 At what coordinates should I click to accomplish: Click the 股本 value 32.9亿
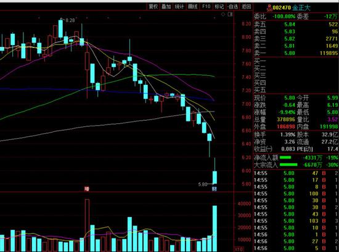point(330,135)
